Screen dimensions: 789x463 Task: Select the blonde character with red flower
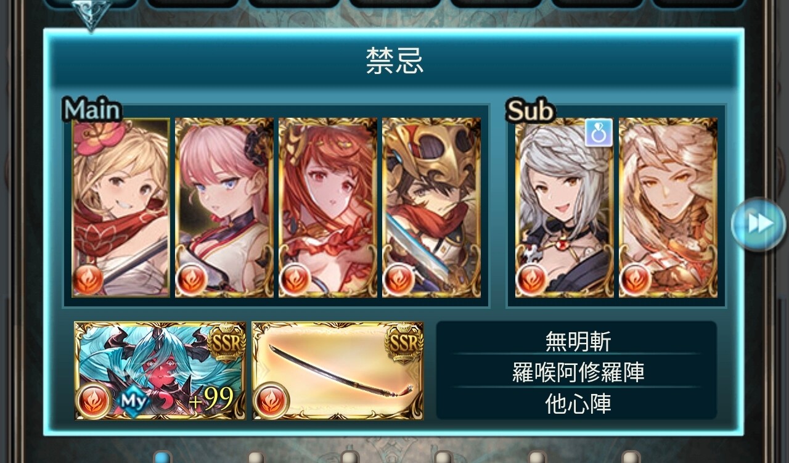pos(121,208)
